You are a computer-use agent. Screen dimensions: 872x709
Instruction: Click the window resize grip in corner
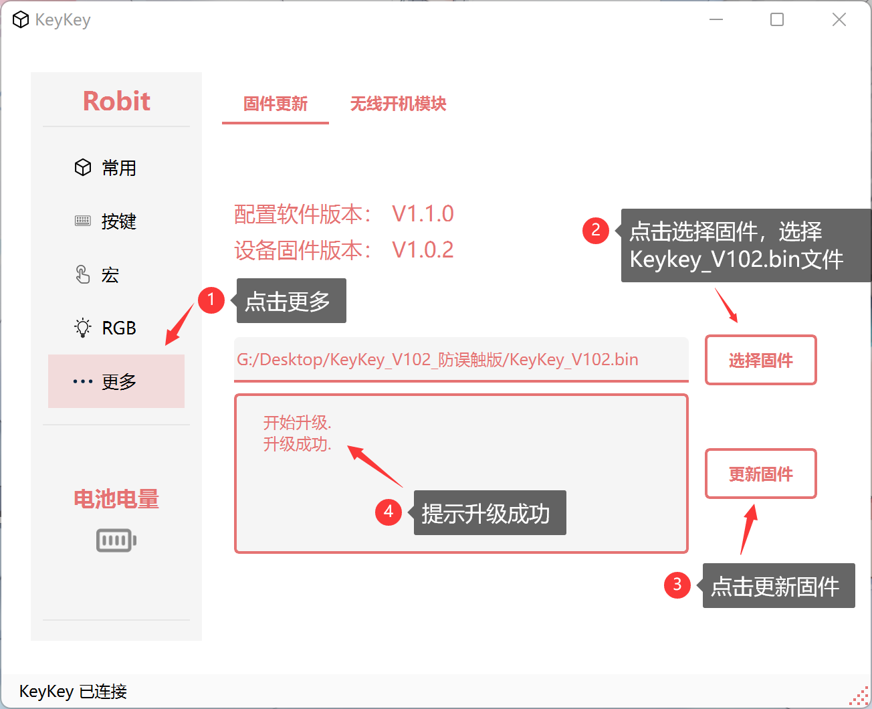point(859,696)
